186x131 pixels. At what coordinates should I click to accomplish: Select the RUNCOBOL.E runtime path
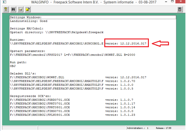tap(57, 43)
